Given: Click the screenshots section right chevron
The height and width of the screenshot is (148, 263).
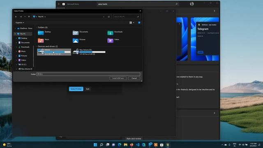Looking at the screenshot, I should (x=215, y=11).
